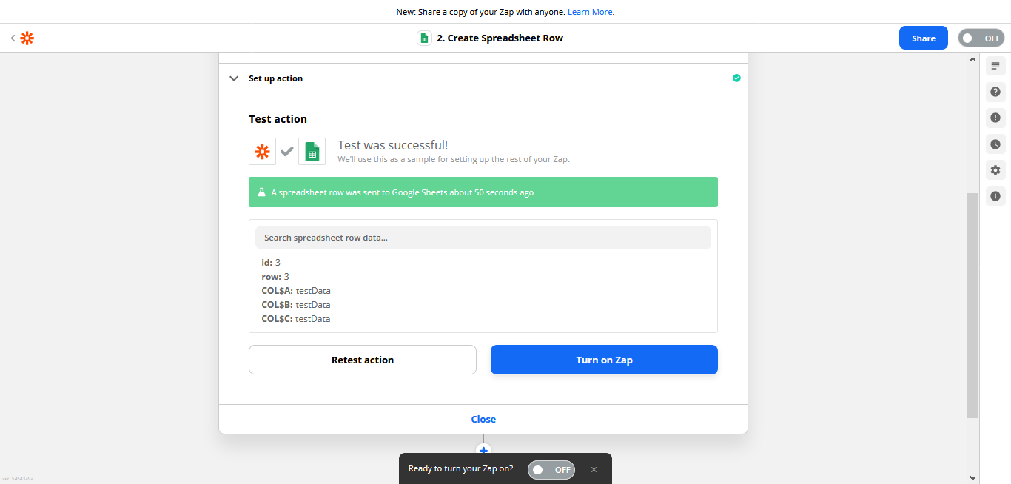Screen dimensions: 1011x484
Task: Open the notes icon in right sidebar
Action: (995, 66)
